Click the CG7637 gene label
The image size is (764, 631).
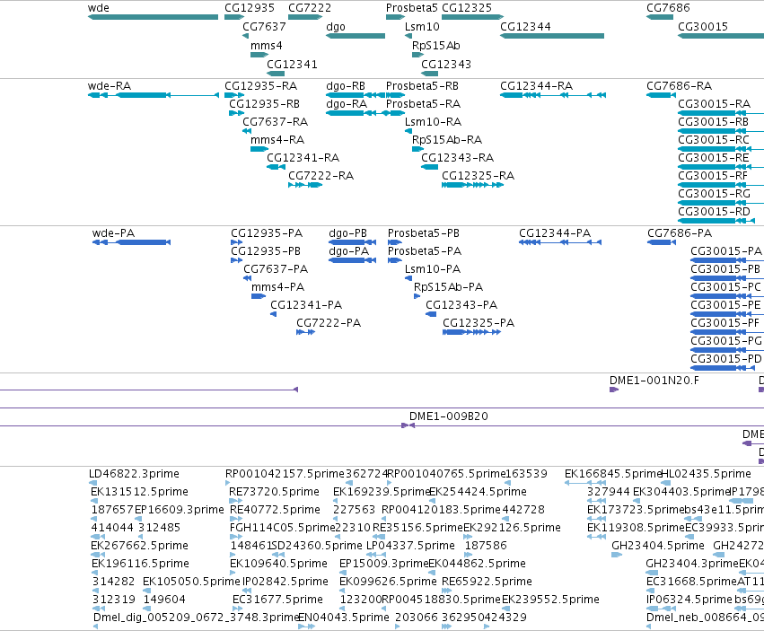(x=264, y=26)
